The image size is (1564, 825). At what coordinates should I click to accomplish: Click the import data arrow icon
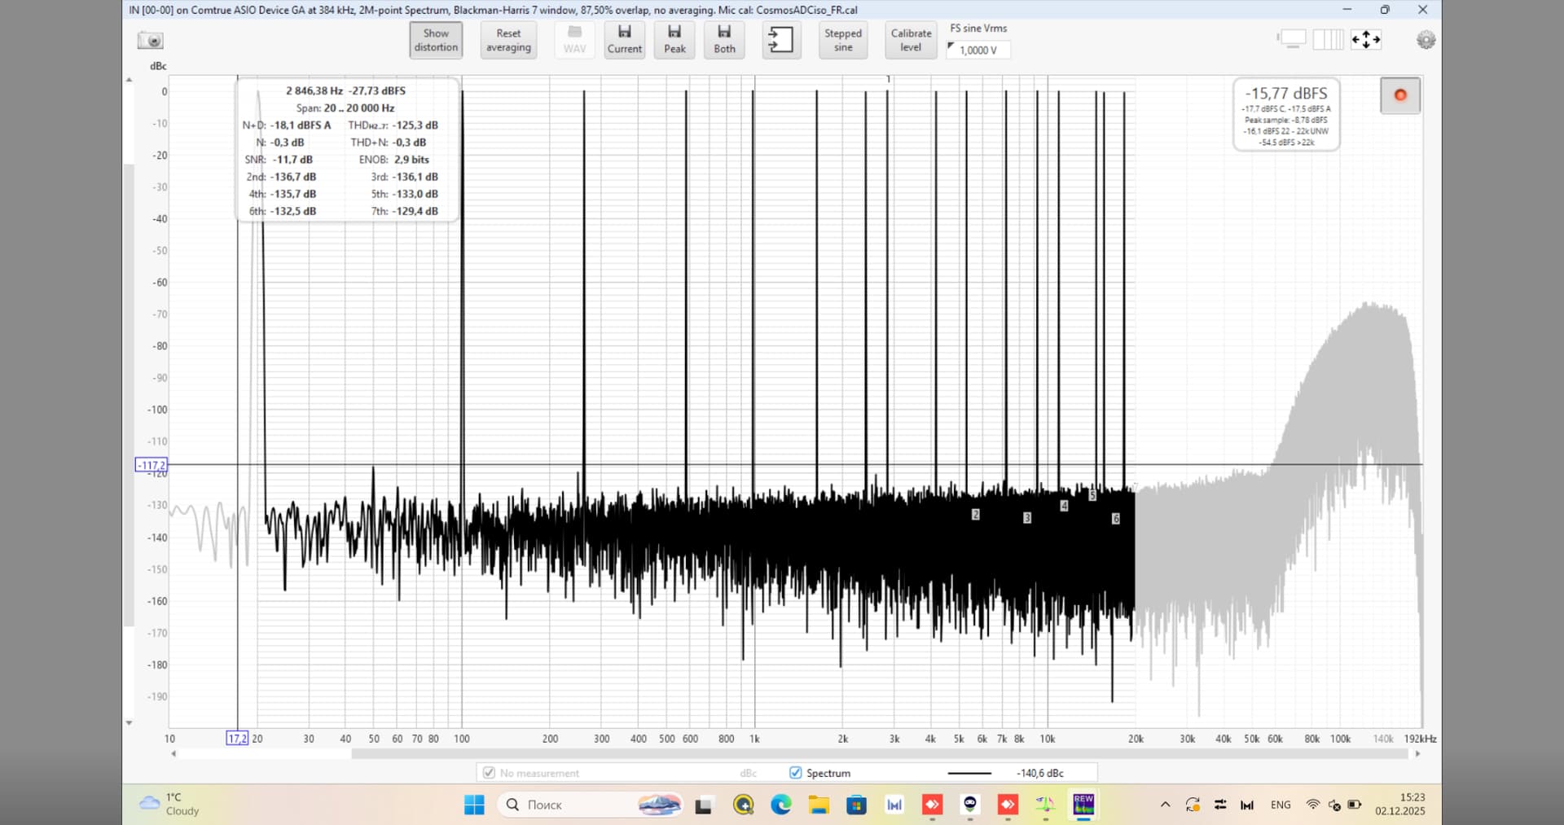[x=780, y=40]
